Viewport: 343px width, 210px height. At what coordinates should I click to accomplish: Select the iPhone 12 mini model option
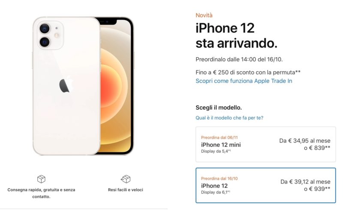click(x=265, y=144)
